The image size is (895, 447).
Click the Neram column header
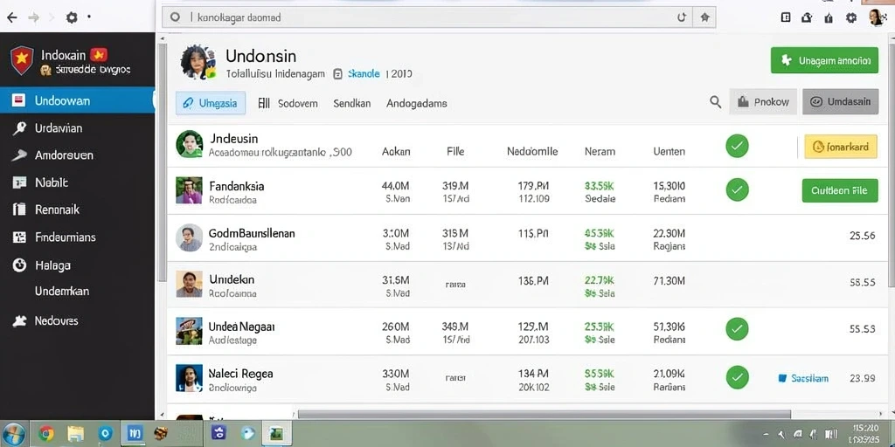pyautogui.click(x=600, y=152)
